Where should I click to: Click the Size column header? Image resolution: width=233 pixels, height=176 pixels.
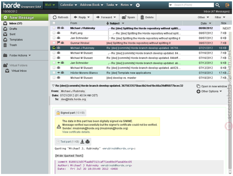point(223,23)
